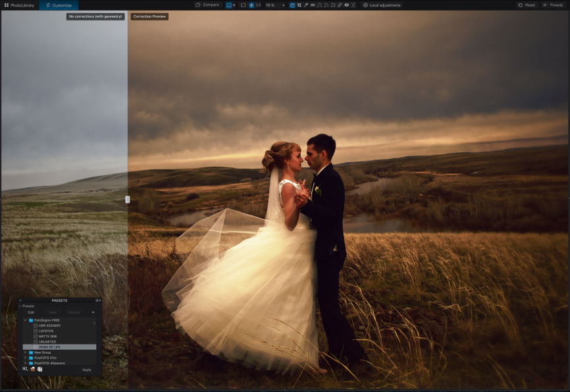The image size is (570, 392).
Task: Click the split-view divider handle
Action: click(127, 199)
